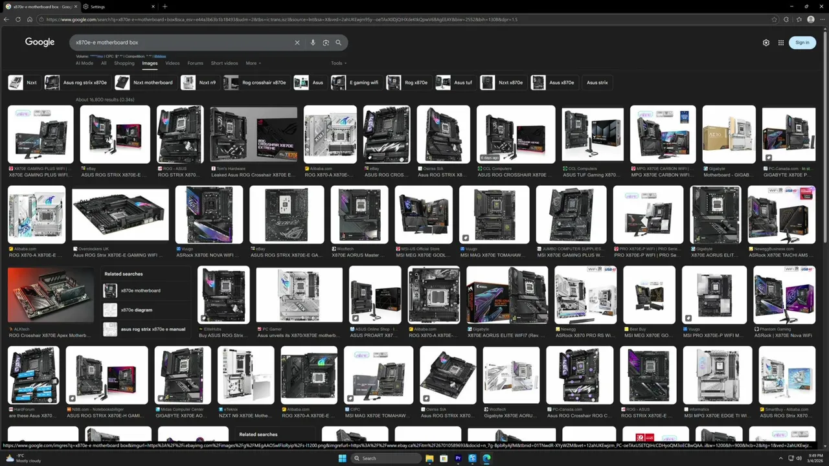Click the browser address bar URL
Screen dimensions: 829x466
click(x=402, y=19)
